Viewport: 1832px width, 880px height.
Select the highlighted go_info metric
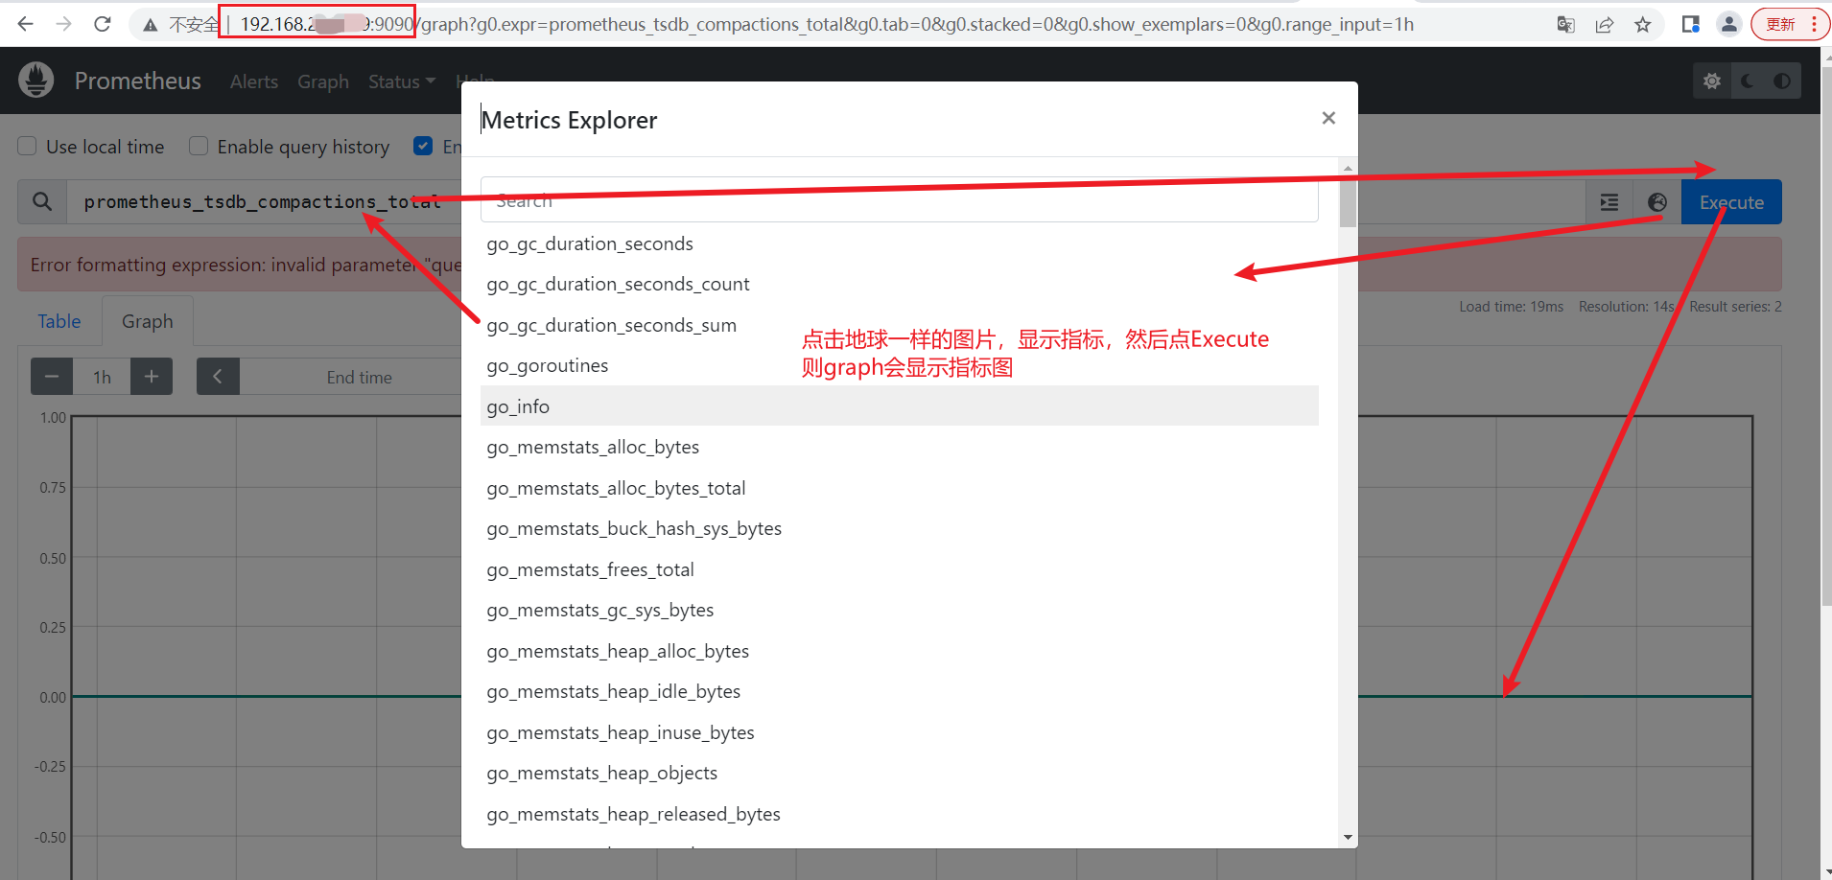pos(900,406)
